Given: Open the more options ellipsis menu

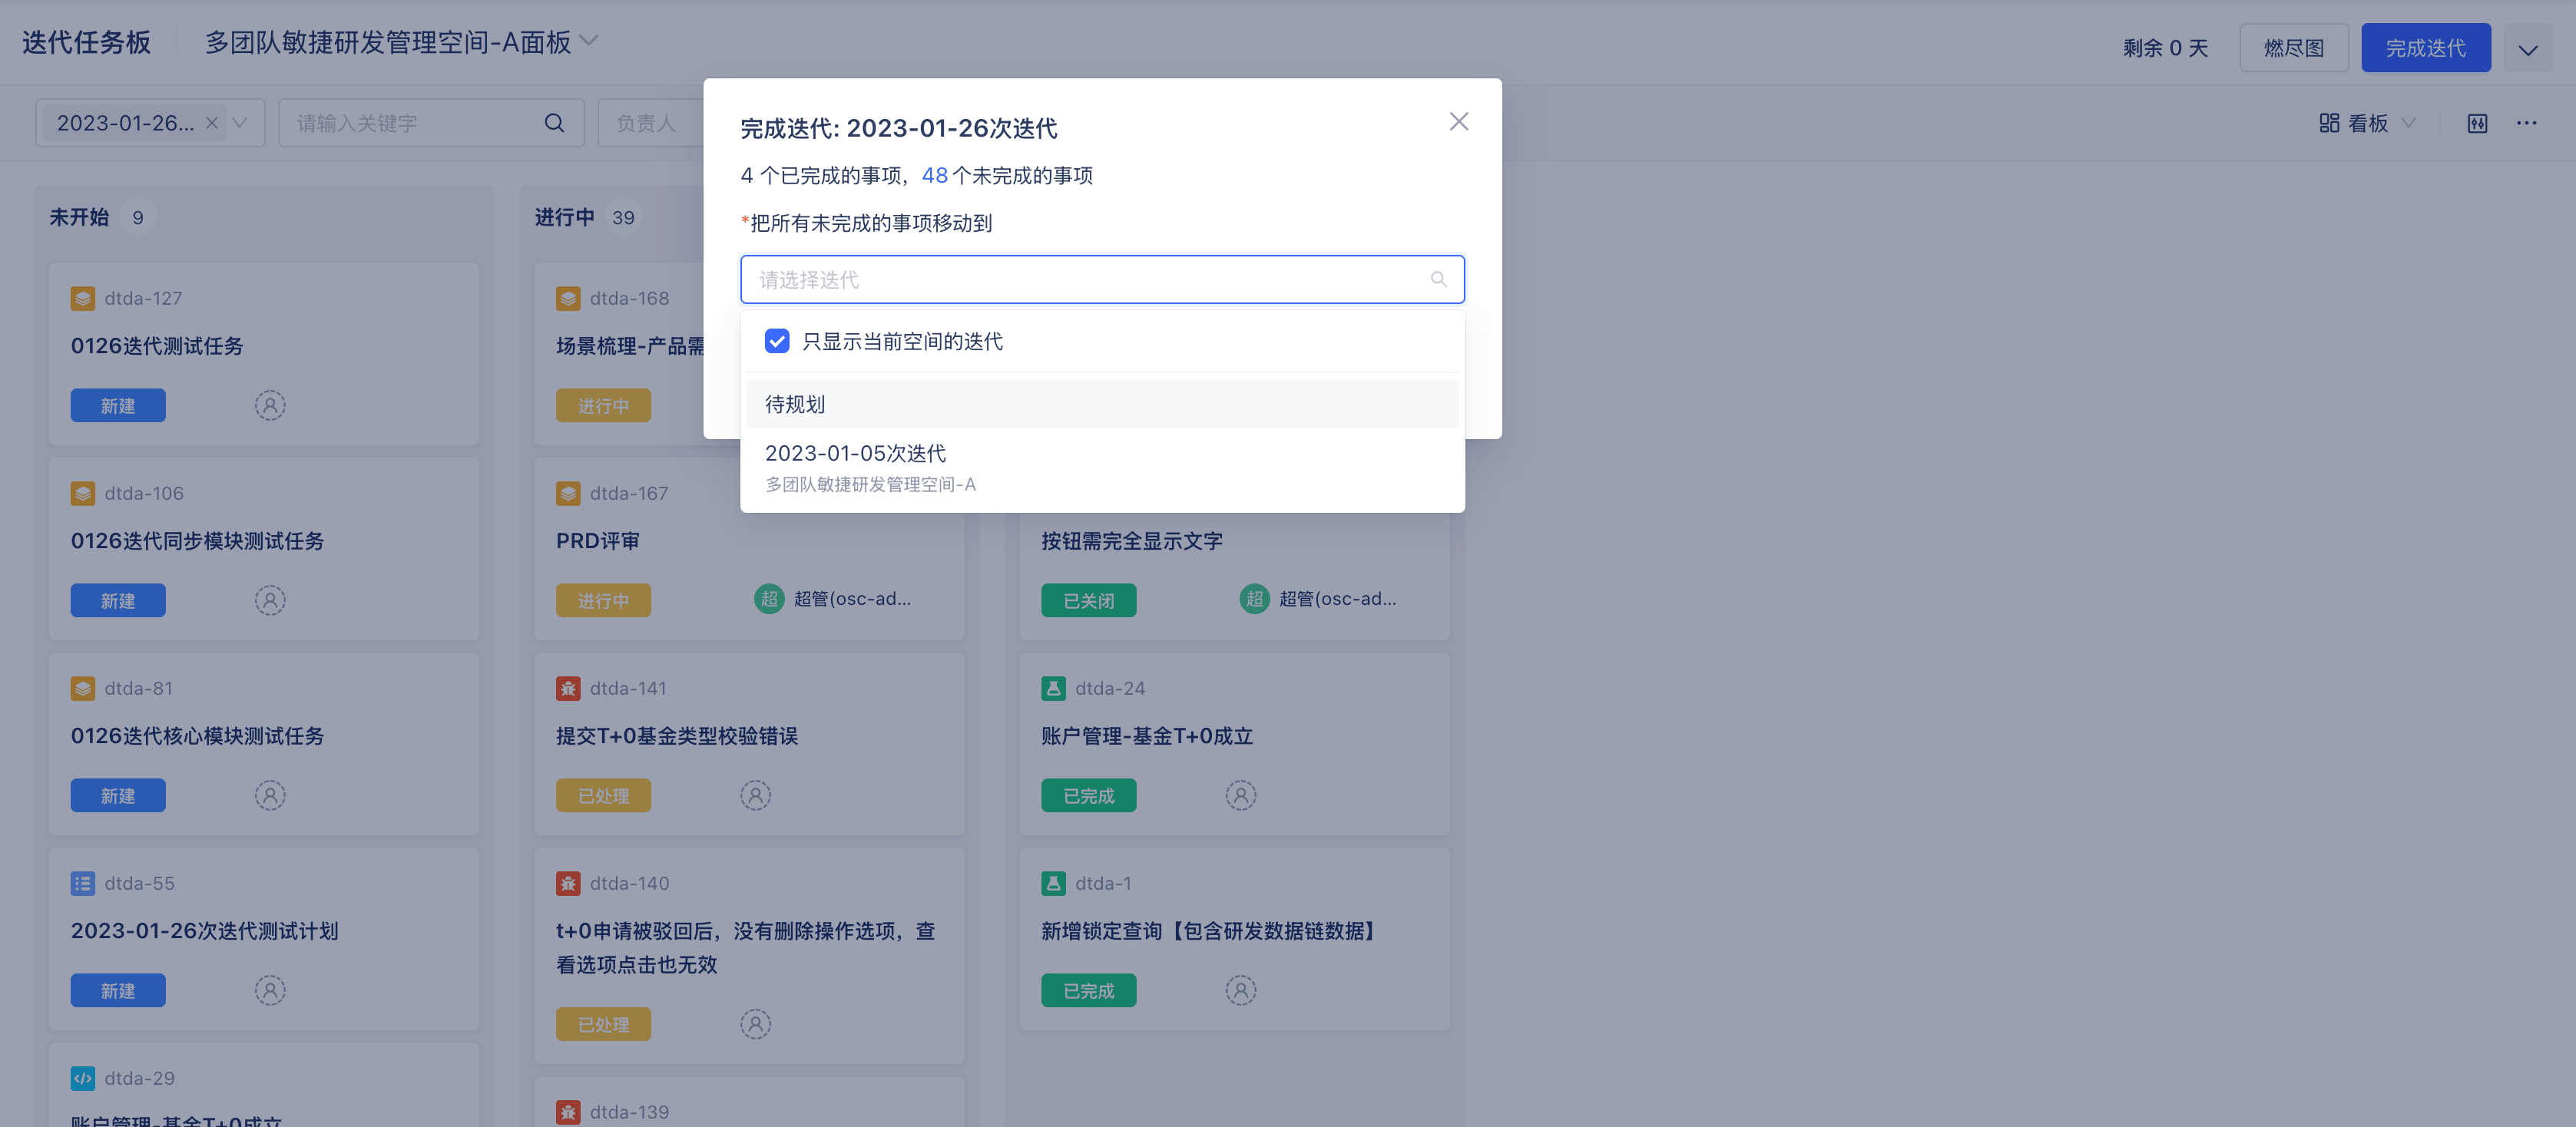Looking at the screenshot, I should [x=2527, y=123].
